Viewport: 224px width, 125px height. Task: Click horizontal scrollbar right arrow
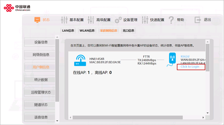[203, 117]
